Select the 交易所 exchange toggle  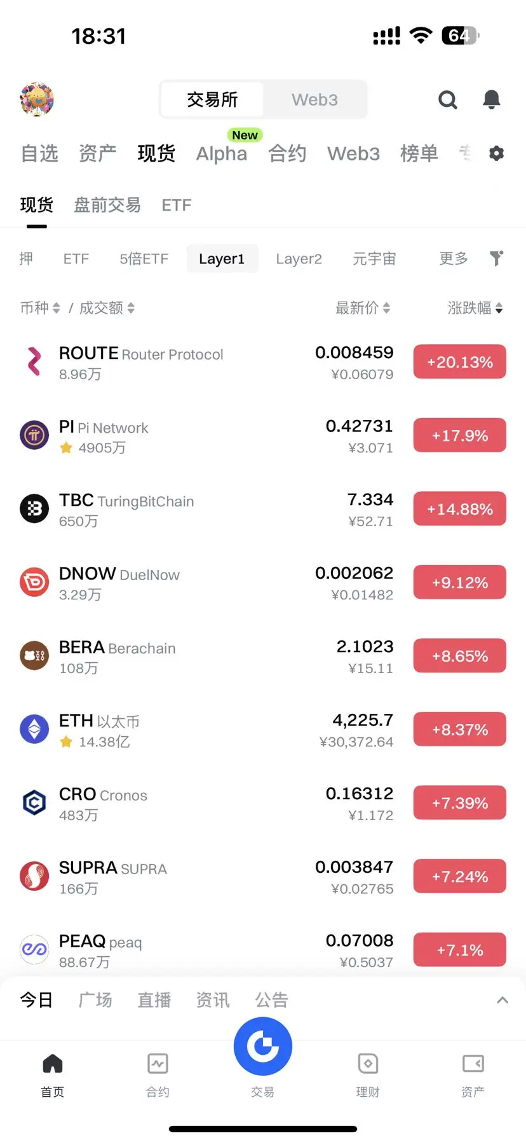[212, 100]
